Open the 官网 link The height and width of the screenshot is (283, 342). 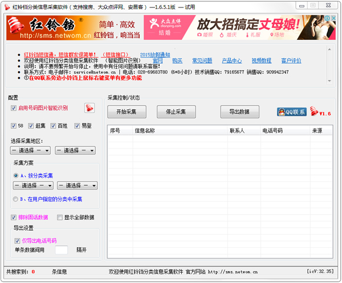tap(157, 60)
